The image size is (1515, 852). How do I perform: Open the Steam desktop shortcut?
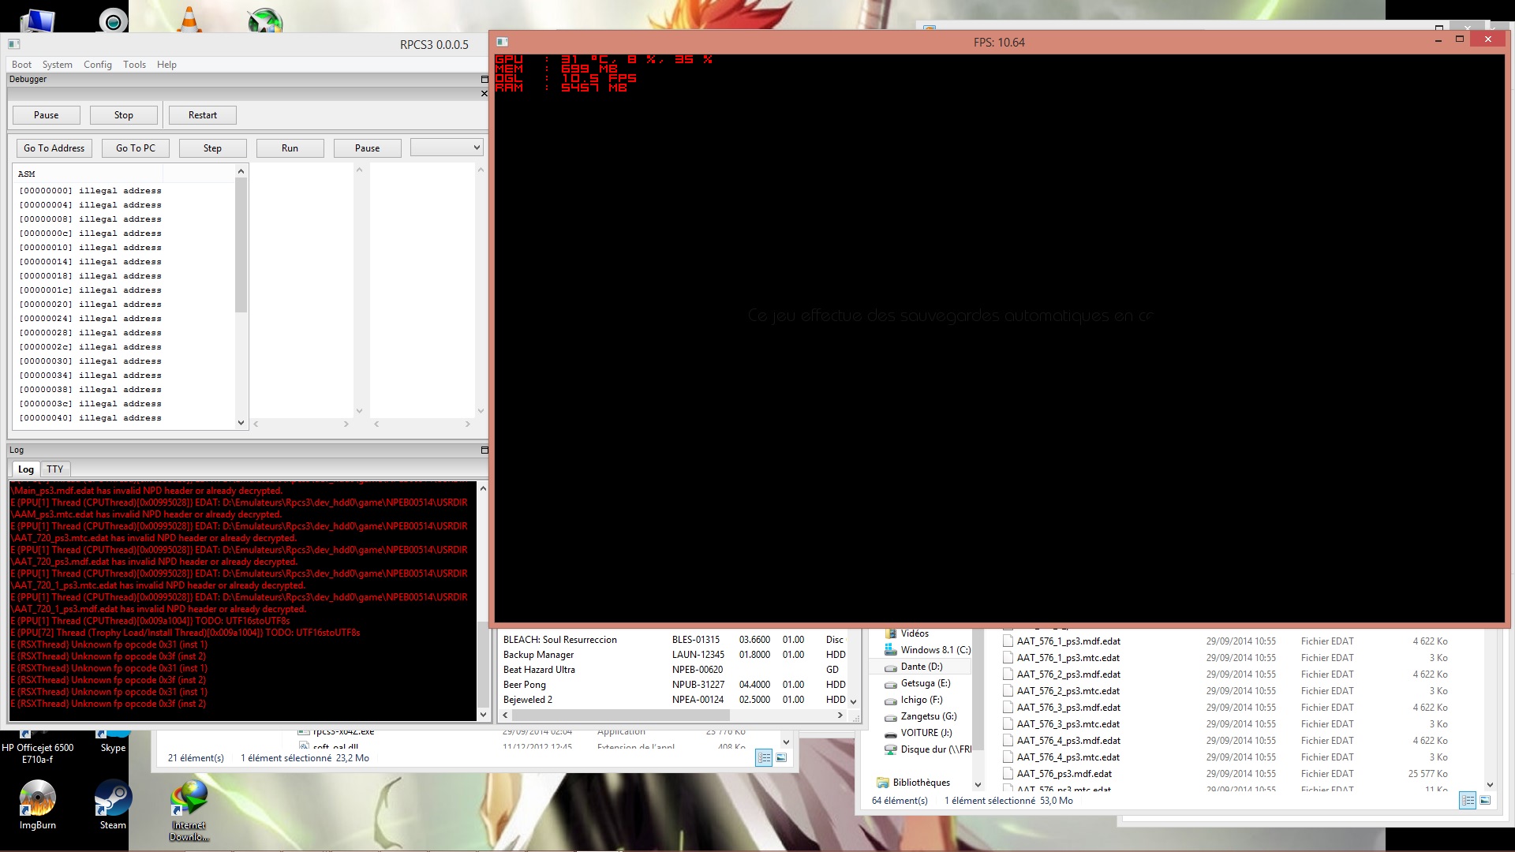coord(113,800)
